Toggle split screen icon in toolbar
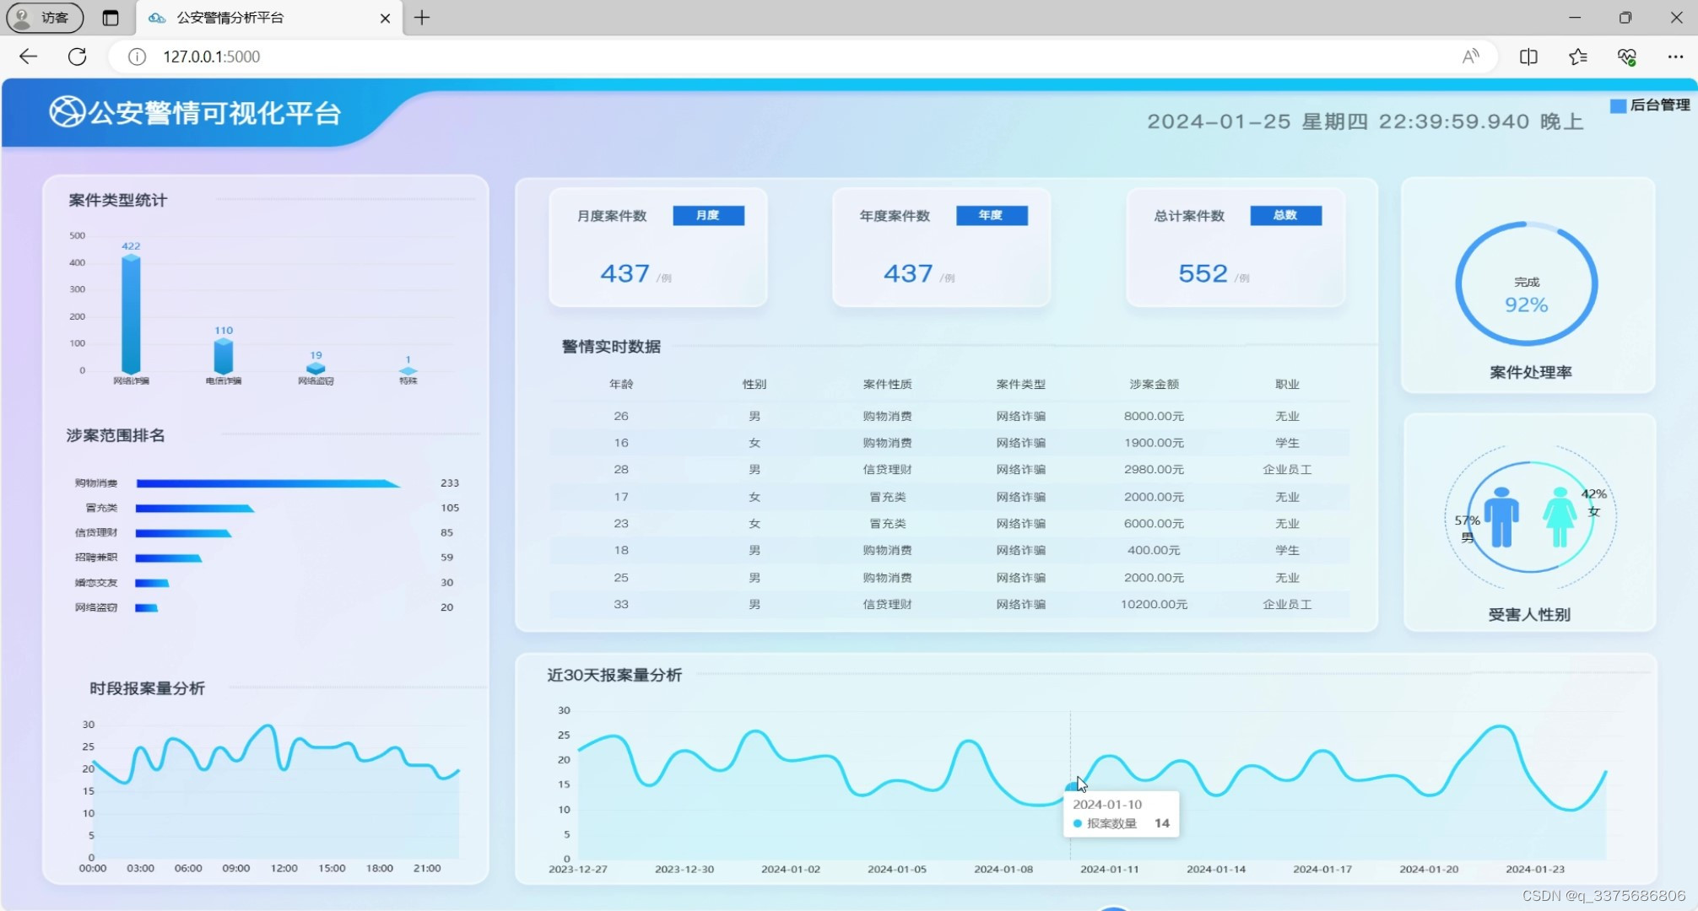This screenshot has height=911, width=1698. pos(1528,57)
